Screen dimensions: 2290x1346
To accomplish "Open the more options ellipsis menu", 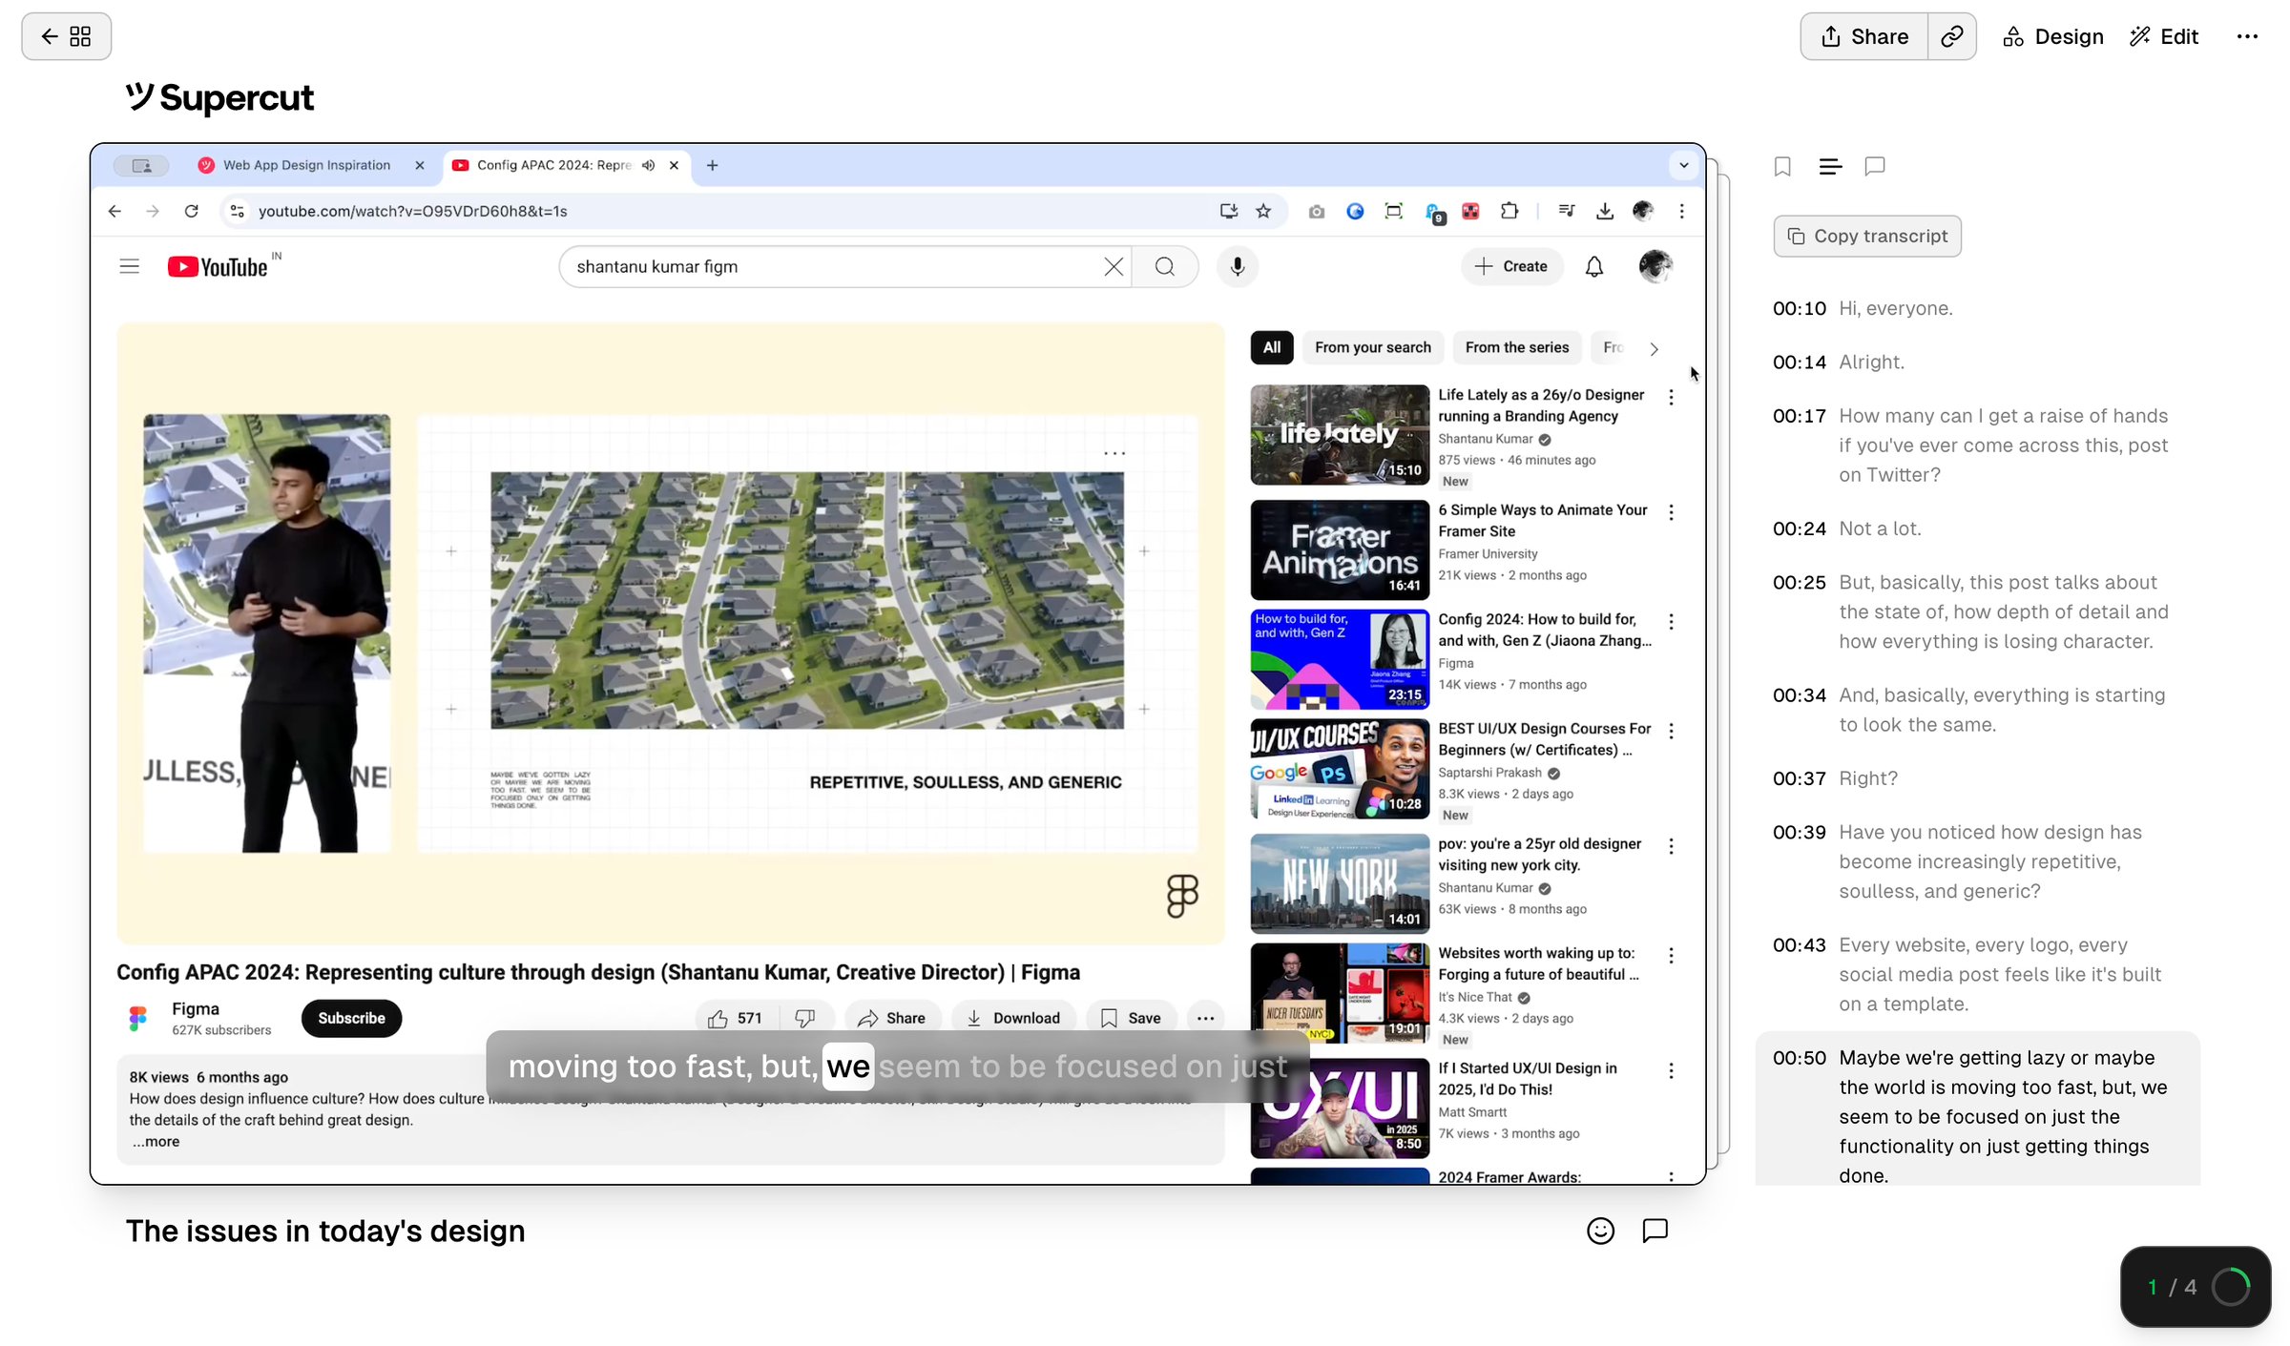I will coord(2247,36).
